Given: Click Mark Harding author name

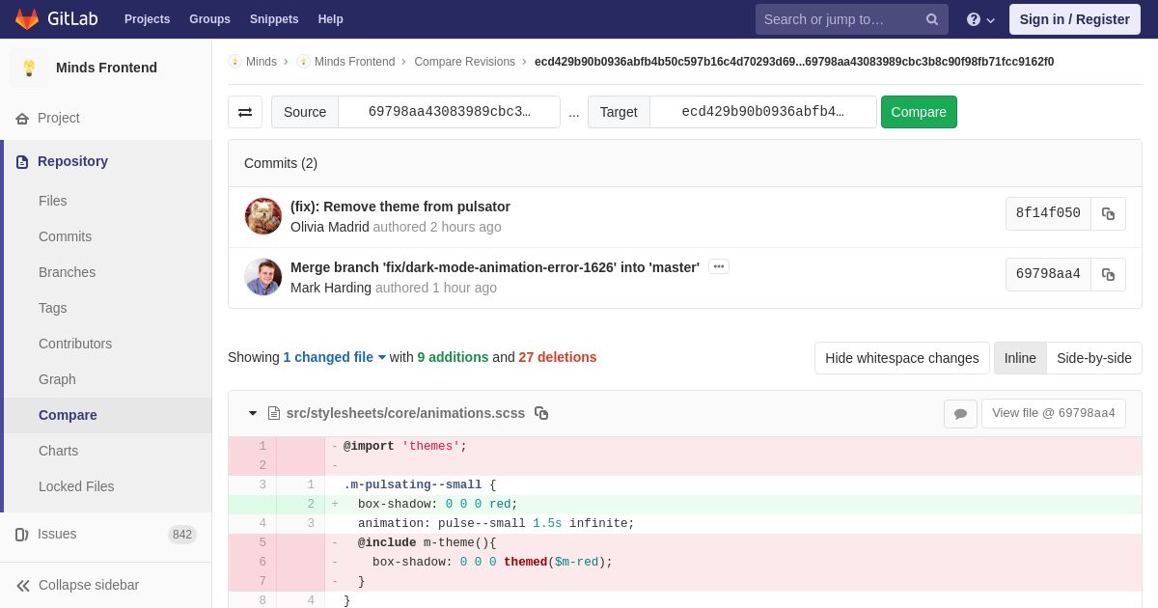Looking at the screenshot, I should (331, 288).
